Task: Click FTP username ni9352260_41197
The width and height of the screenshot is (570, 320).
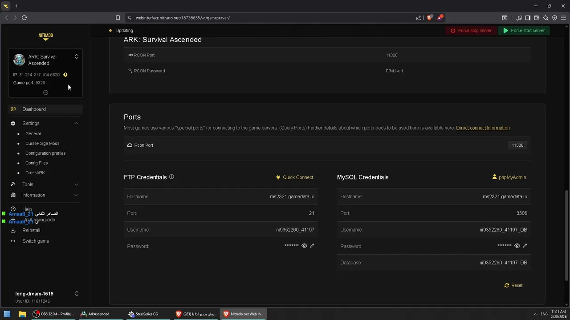Action: 295,230
